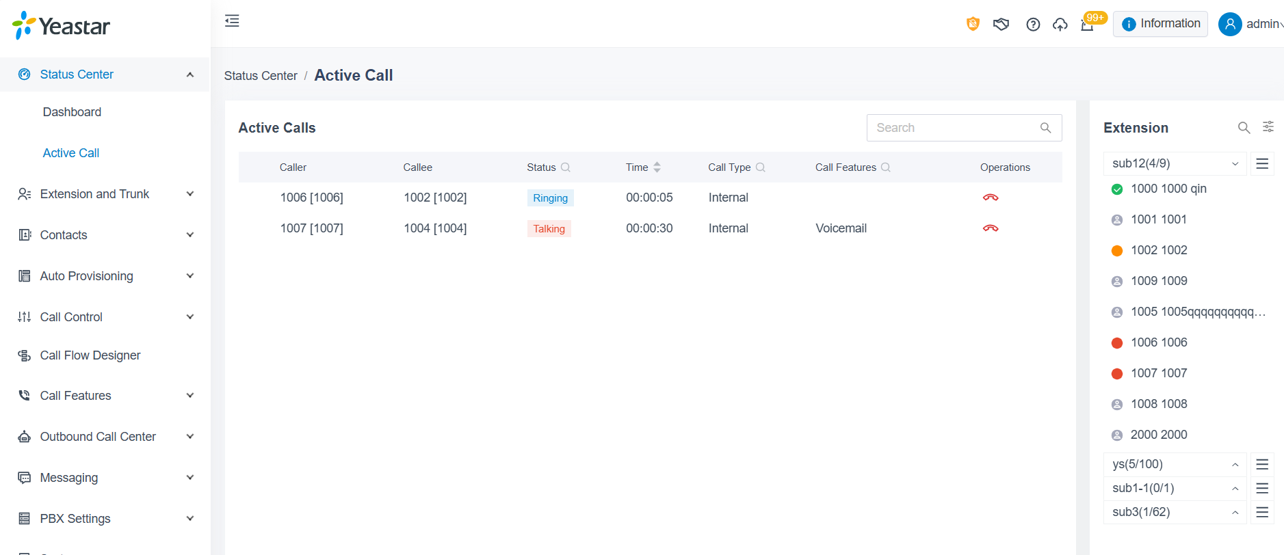Open the Dashboard menu item

pyautogui.click(x=72, y=112)
